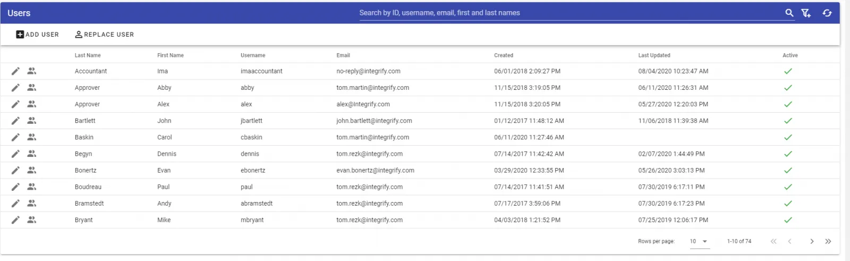Click username abramstedt

point(257,204)
